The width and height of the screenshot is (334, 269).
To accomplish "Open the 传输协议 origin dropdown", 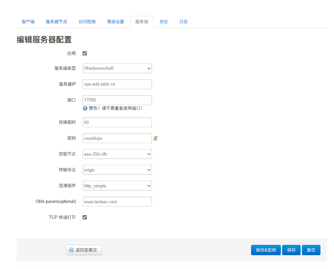I will point(117,170).
